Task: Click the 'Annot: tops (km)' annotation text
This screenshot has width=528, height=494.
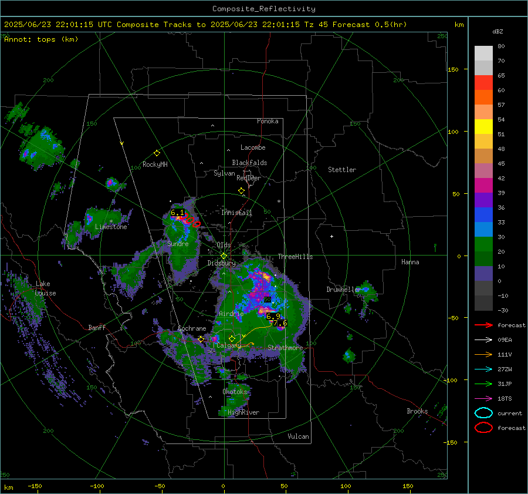Action: (41, 39)
